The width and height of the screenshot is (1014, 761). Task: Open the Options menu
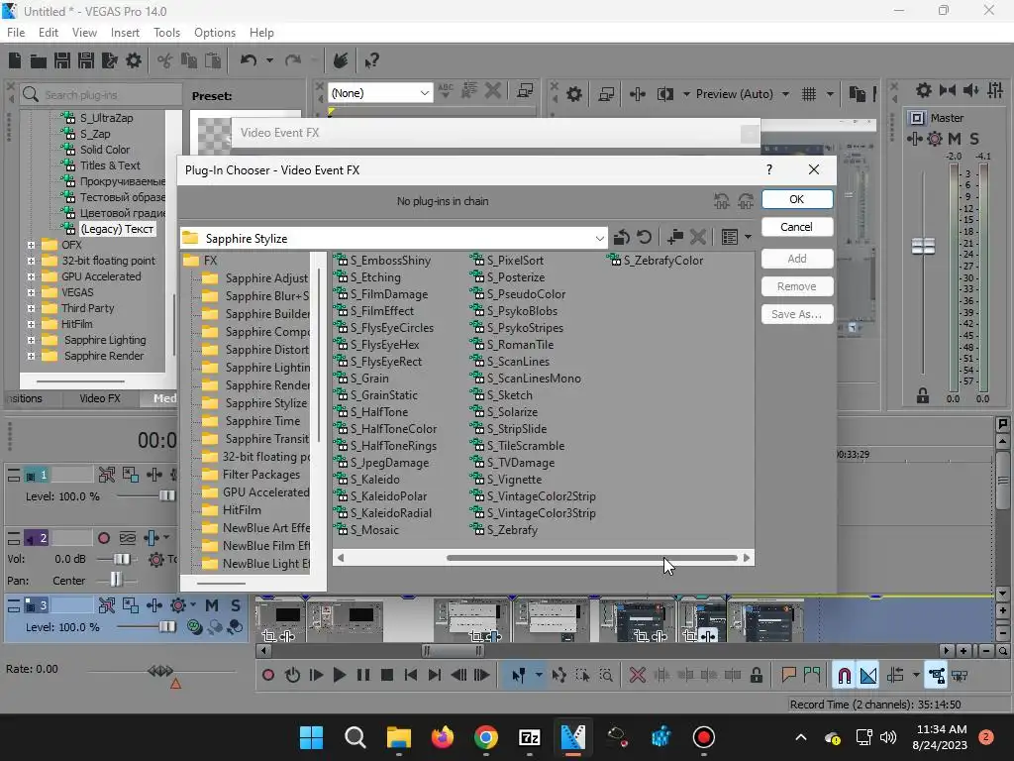[x=215, y=33]
